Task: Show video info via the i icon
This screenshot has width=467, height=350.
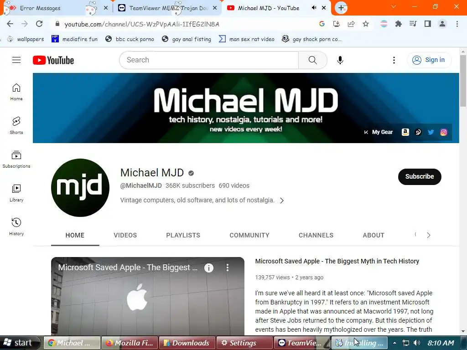Action: 209,268
